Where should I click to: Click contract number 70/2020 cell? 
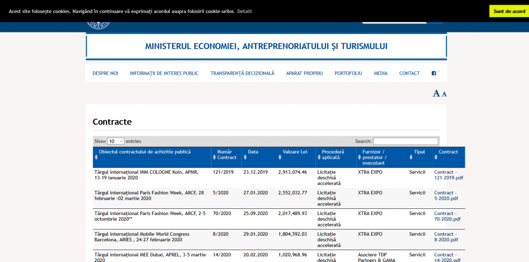[222, 214]
